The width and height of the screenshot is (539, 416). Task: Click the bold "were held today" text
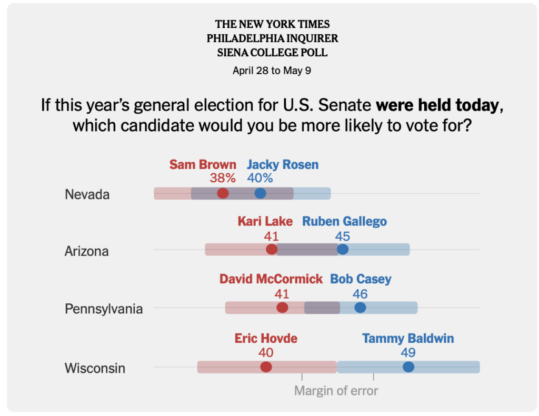(436, 106)
